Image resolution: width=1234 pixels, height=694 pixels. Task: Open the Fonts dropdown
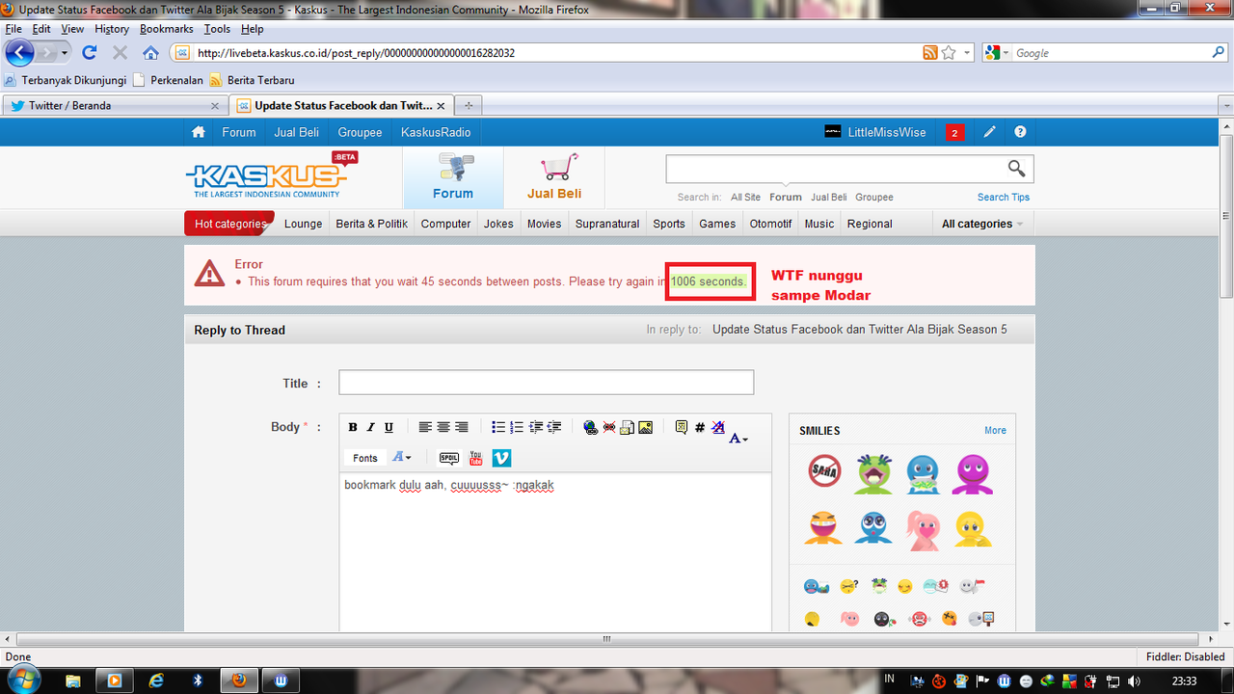pyautogui.click(x=365, y=458)
